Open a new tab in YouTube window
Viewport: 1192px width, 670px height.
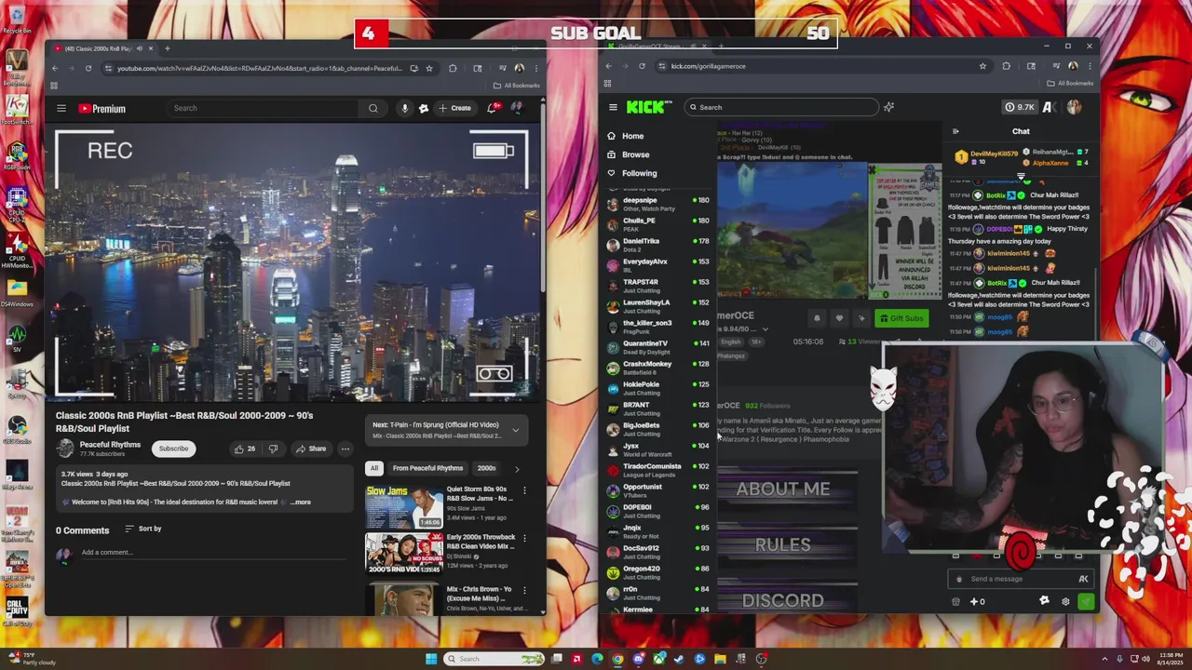tap(167, 48)
